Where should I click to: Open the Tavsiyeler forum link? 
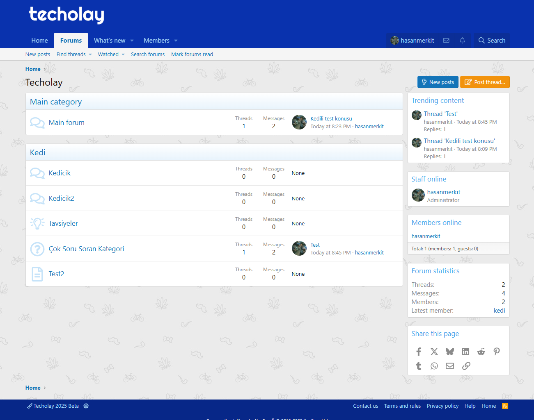point(63,223)
